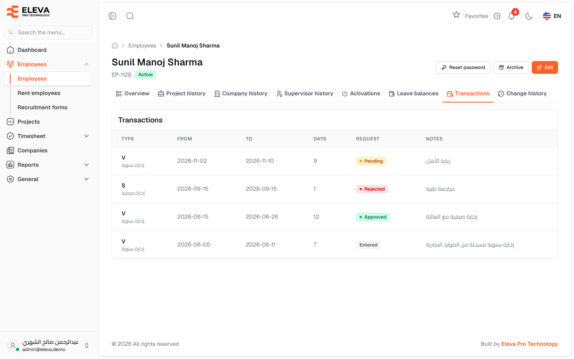The image size is (574, 359).
Task: Click the Rejected request badge
Action: click(x=372, y=189)
